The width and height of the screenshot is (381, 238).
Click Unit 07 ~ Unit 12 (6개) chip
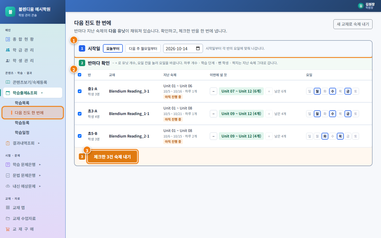tap(241, 91)
